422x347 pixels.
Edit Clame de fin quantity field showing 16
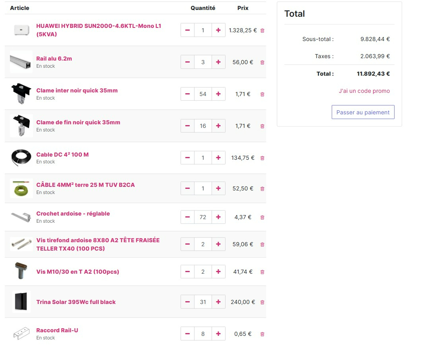203,125
